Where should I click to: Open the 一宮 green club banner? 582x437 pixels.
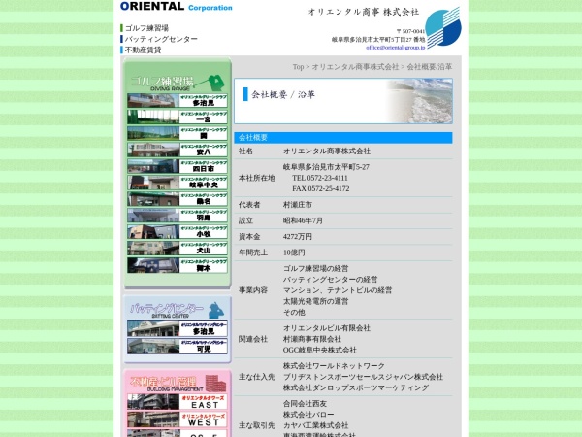[x=178, y=118]
